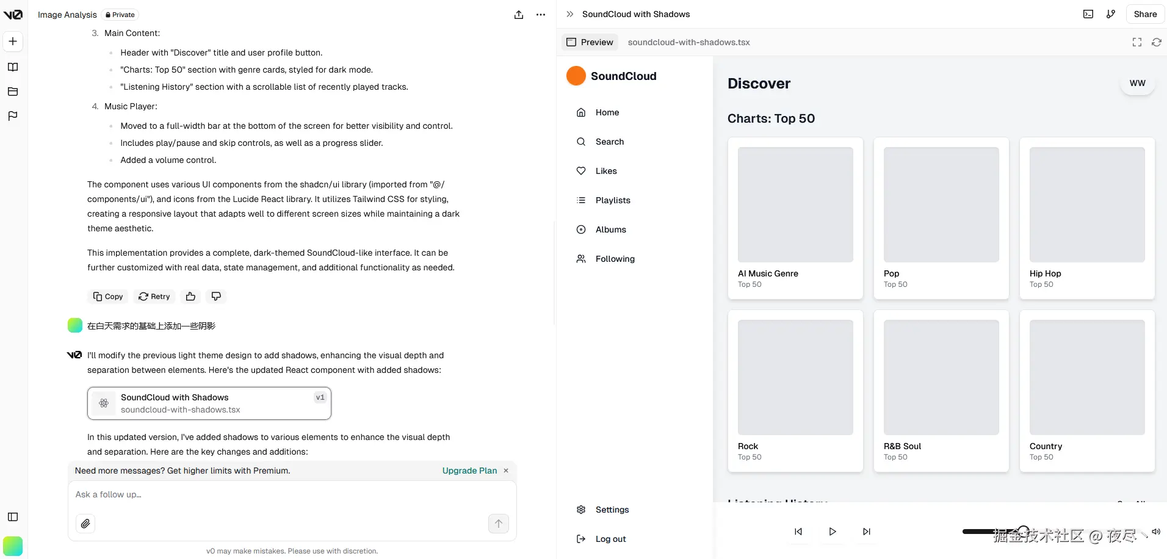
Task: Attach a file with the paperclip icon
Action: point(85,524)
